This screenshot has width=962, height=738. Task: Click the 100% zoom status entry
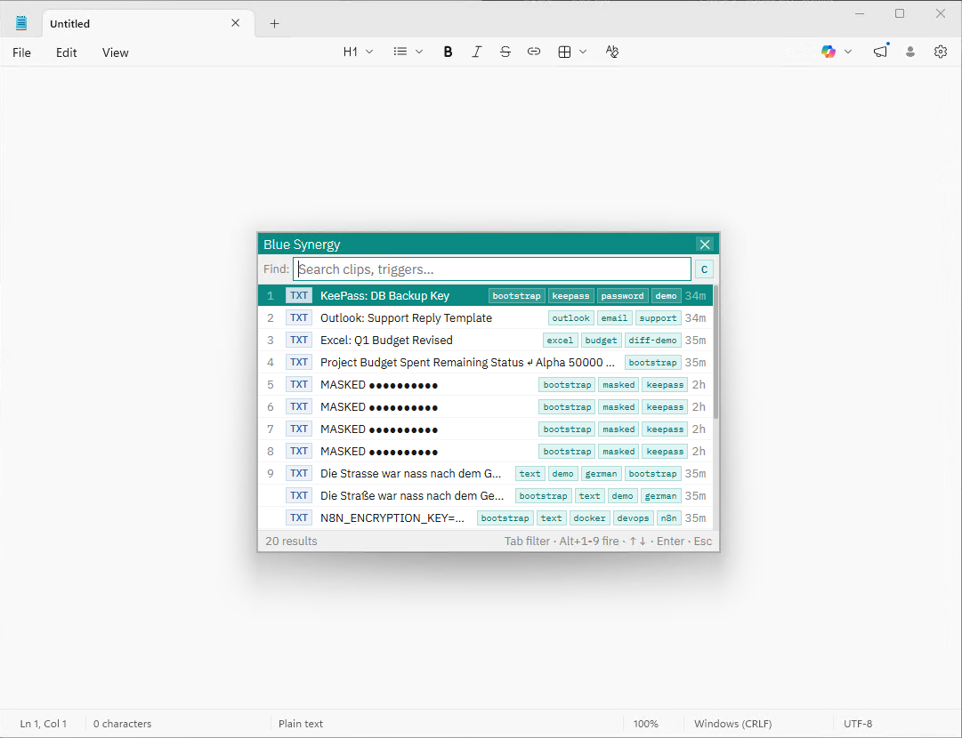click(x=645, y=724)
